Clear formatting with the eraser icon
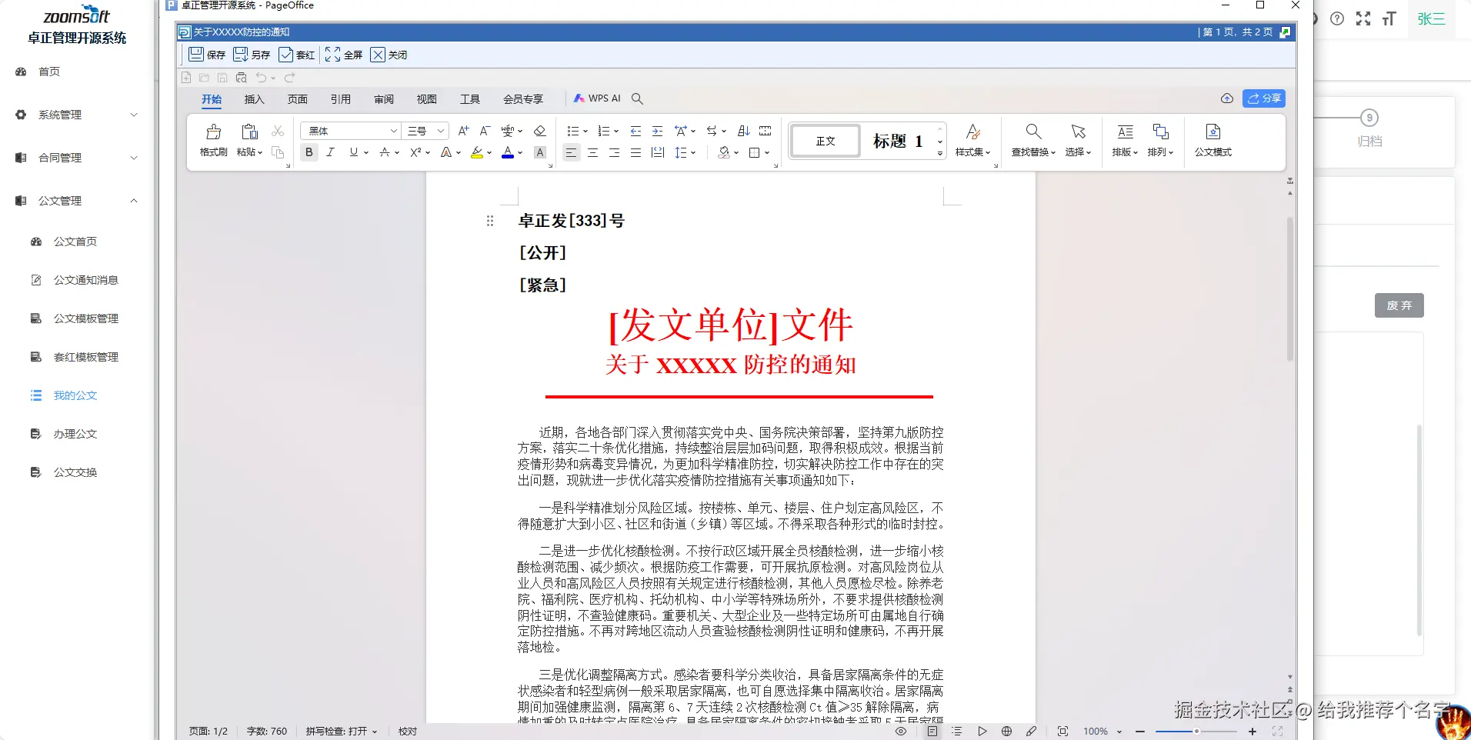The width and height of the screenshot is (1471, 740). pos(539,131)
